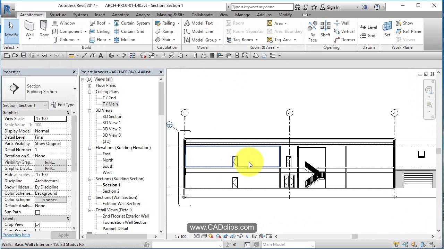Viewport: 444px width, 249px height.
Task: Uncheck the Crop View checkbox
Action: click(x=38, y=224)
